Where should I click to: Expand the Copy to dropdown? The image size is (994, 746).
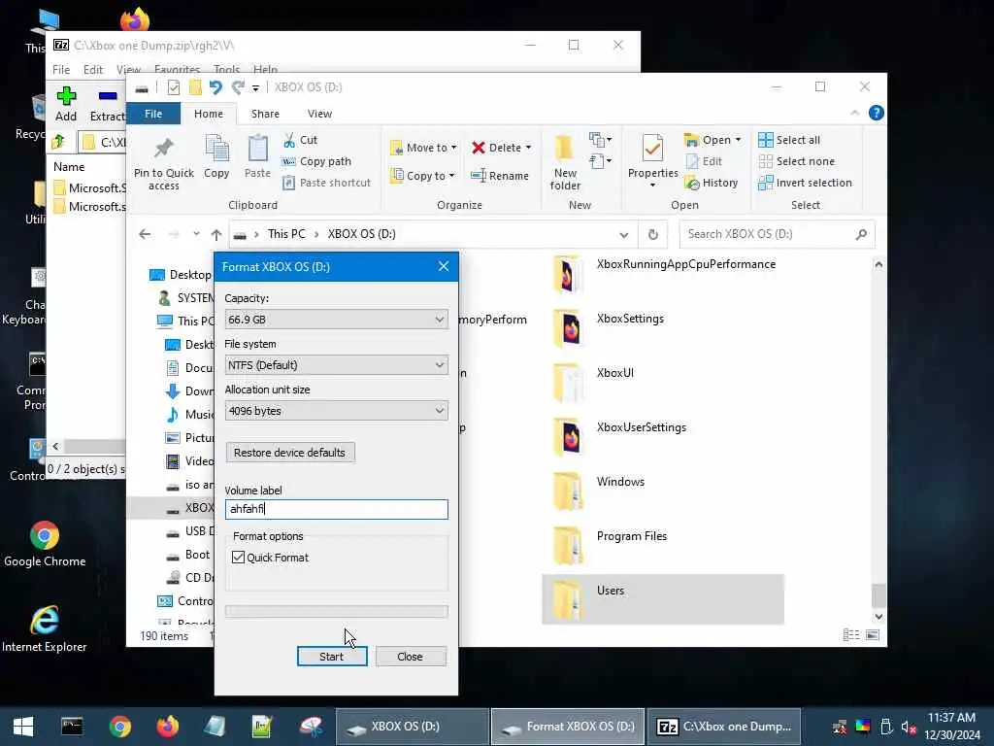coord(451,176)
